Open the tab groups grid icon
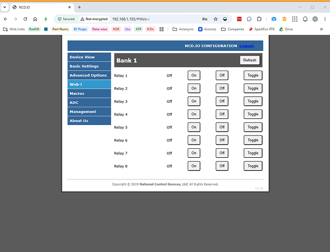The width and height of the screenshot is (330, 252). pyautogui.click(x=161, y=29)
